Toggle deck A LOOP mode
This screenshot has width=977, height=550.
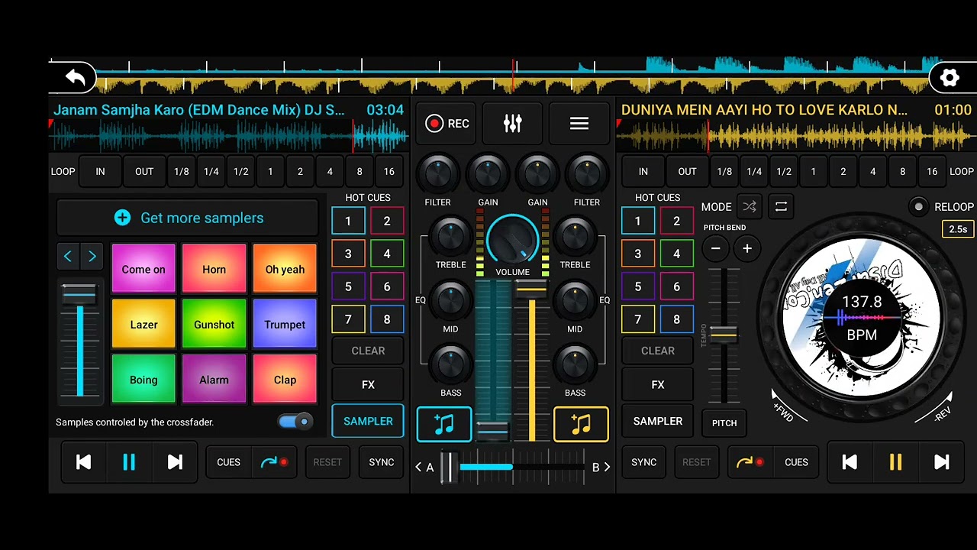coord(63,172)
